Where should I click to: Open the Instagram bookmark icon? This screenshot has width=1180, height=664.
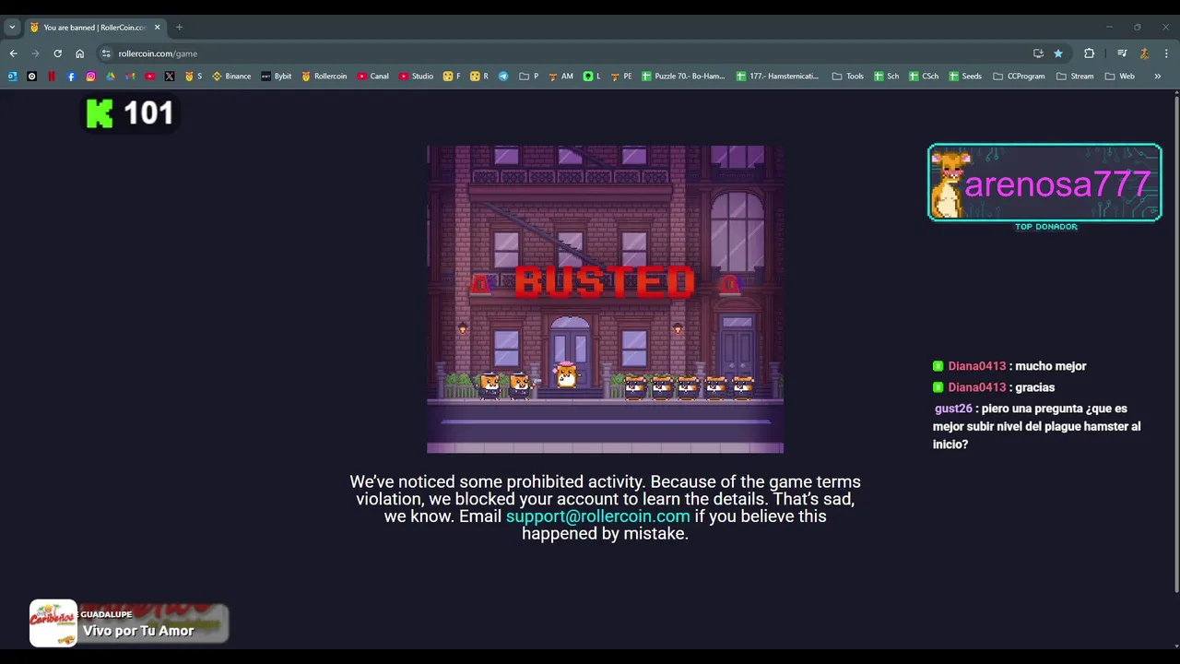point(90,77)
